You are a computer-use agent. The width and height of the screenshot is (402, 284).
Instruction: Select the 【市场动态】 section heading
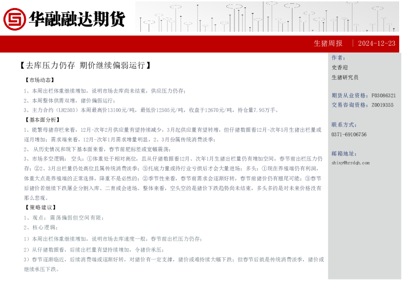[x=40, y=80]
